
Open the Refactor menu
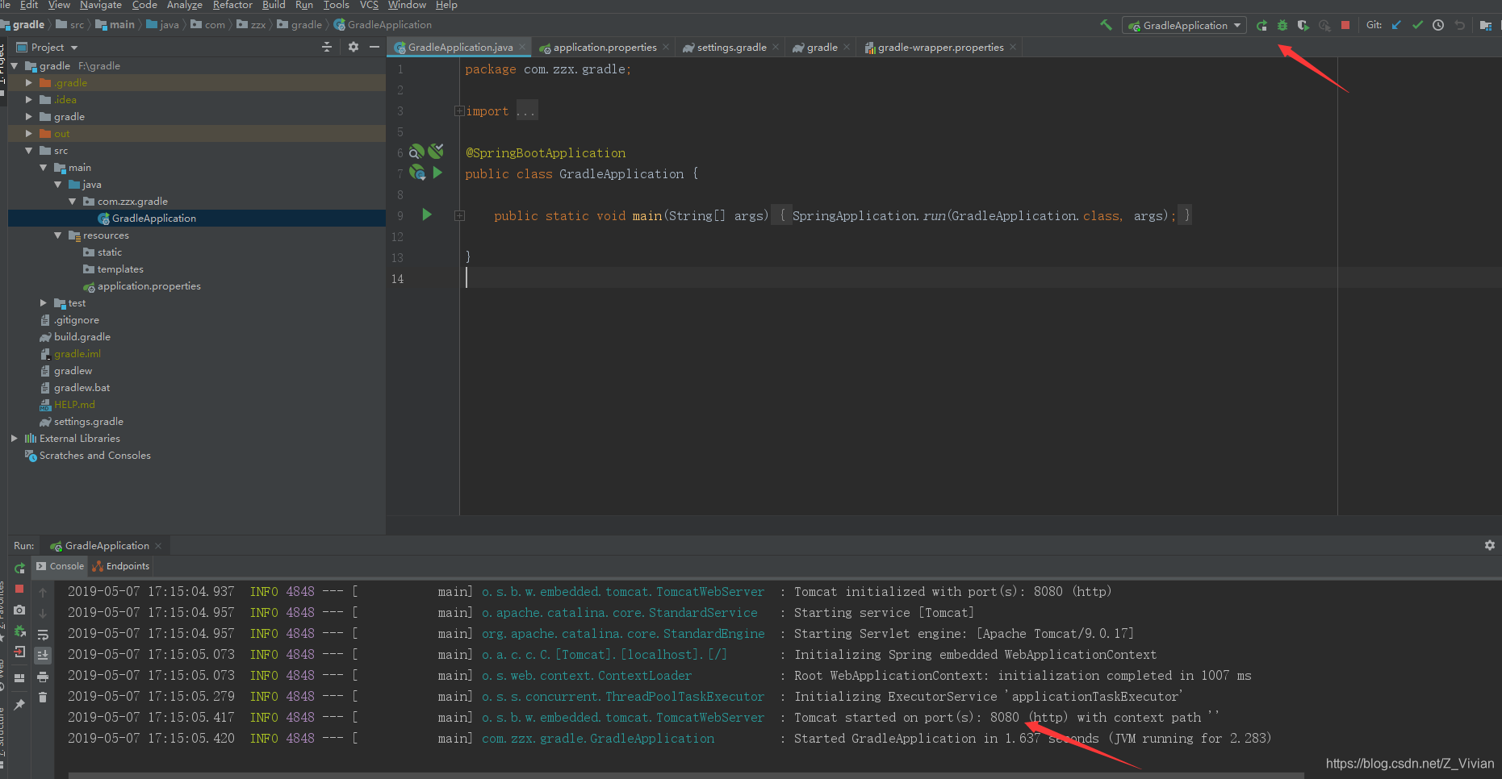pyautogui.click(x=232, y=5)
